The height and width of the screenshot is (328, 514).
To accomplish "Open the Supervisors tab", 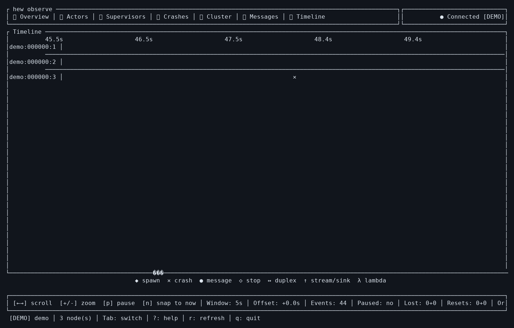I will (x=122, y=17).
